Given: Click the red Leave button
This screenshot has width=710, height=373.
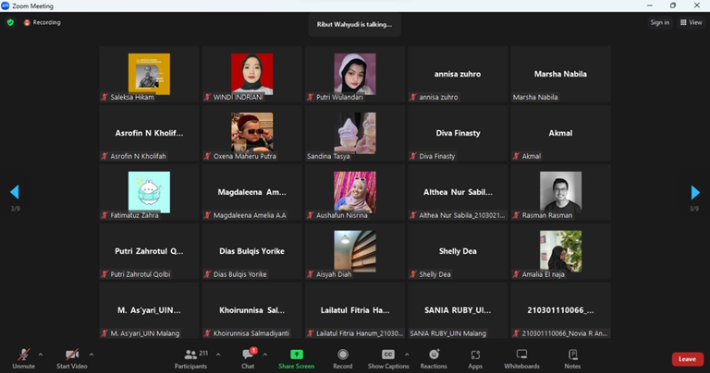Looking at the screenshot, I should tap(687, 359).
